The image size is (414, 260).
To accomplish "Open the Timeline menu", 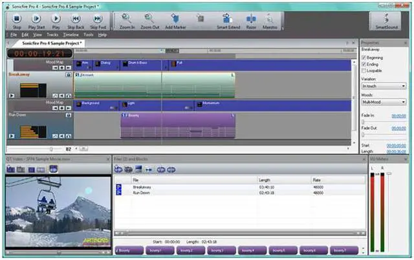I will click(70, 34).
